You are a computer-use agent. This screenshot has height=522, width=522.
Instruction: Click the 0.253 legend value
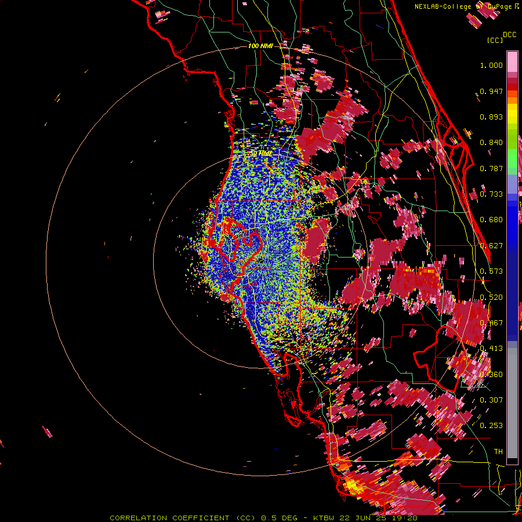(x=491, y=426)
